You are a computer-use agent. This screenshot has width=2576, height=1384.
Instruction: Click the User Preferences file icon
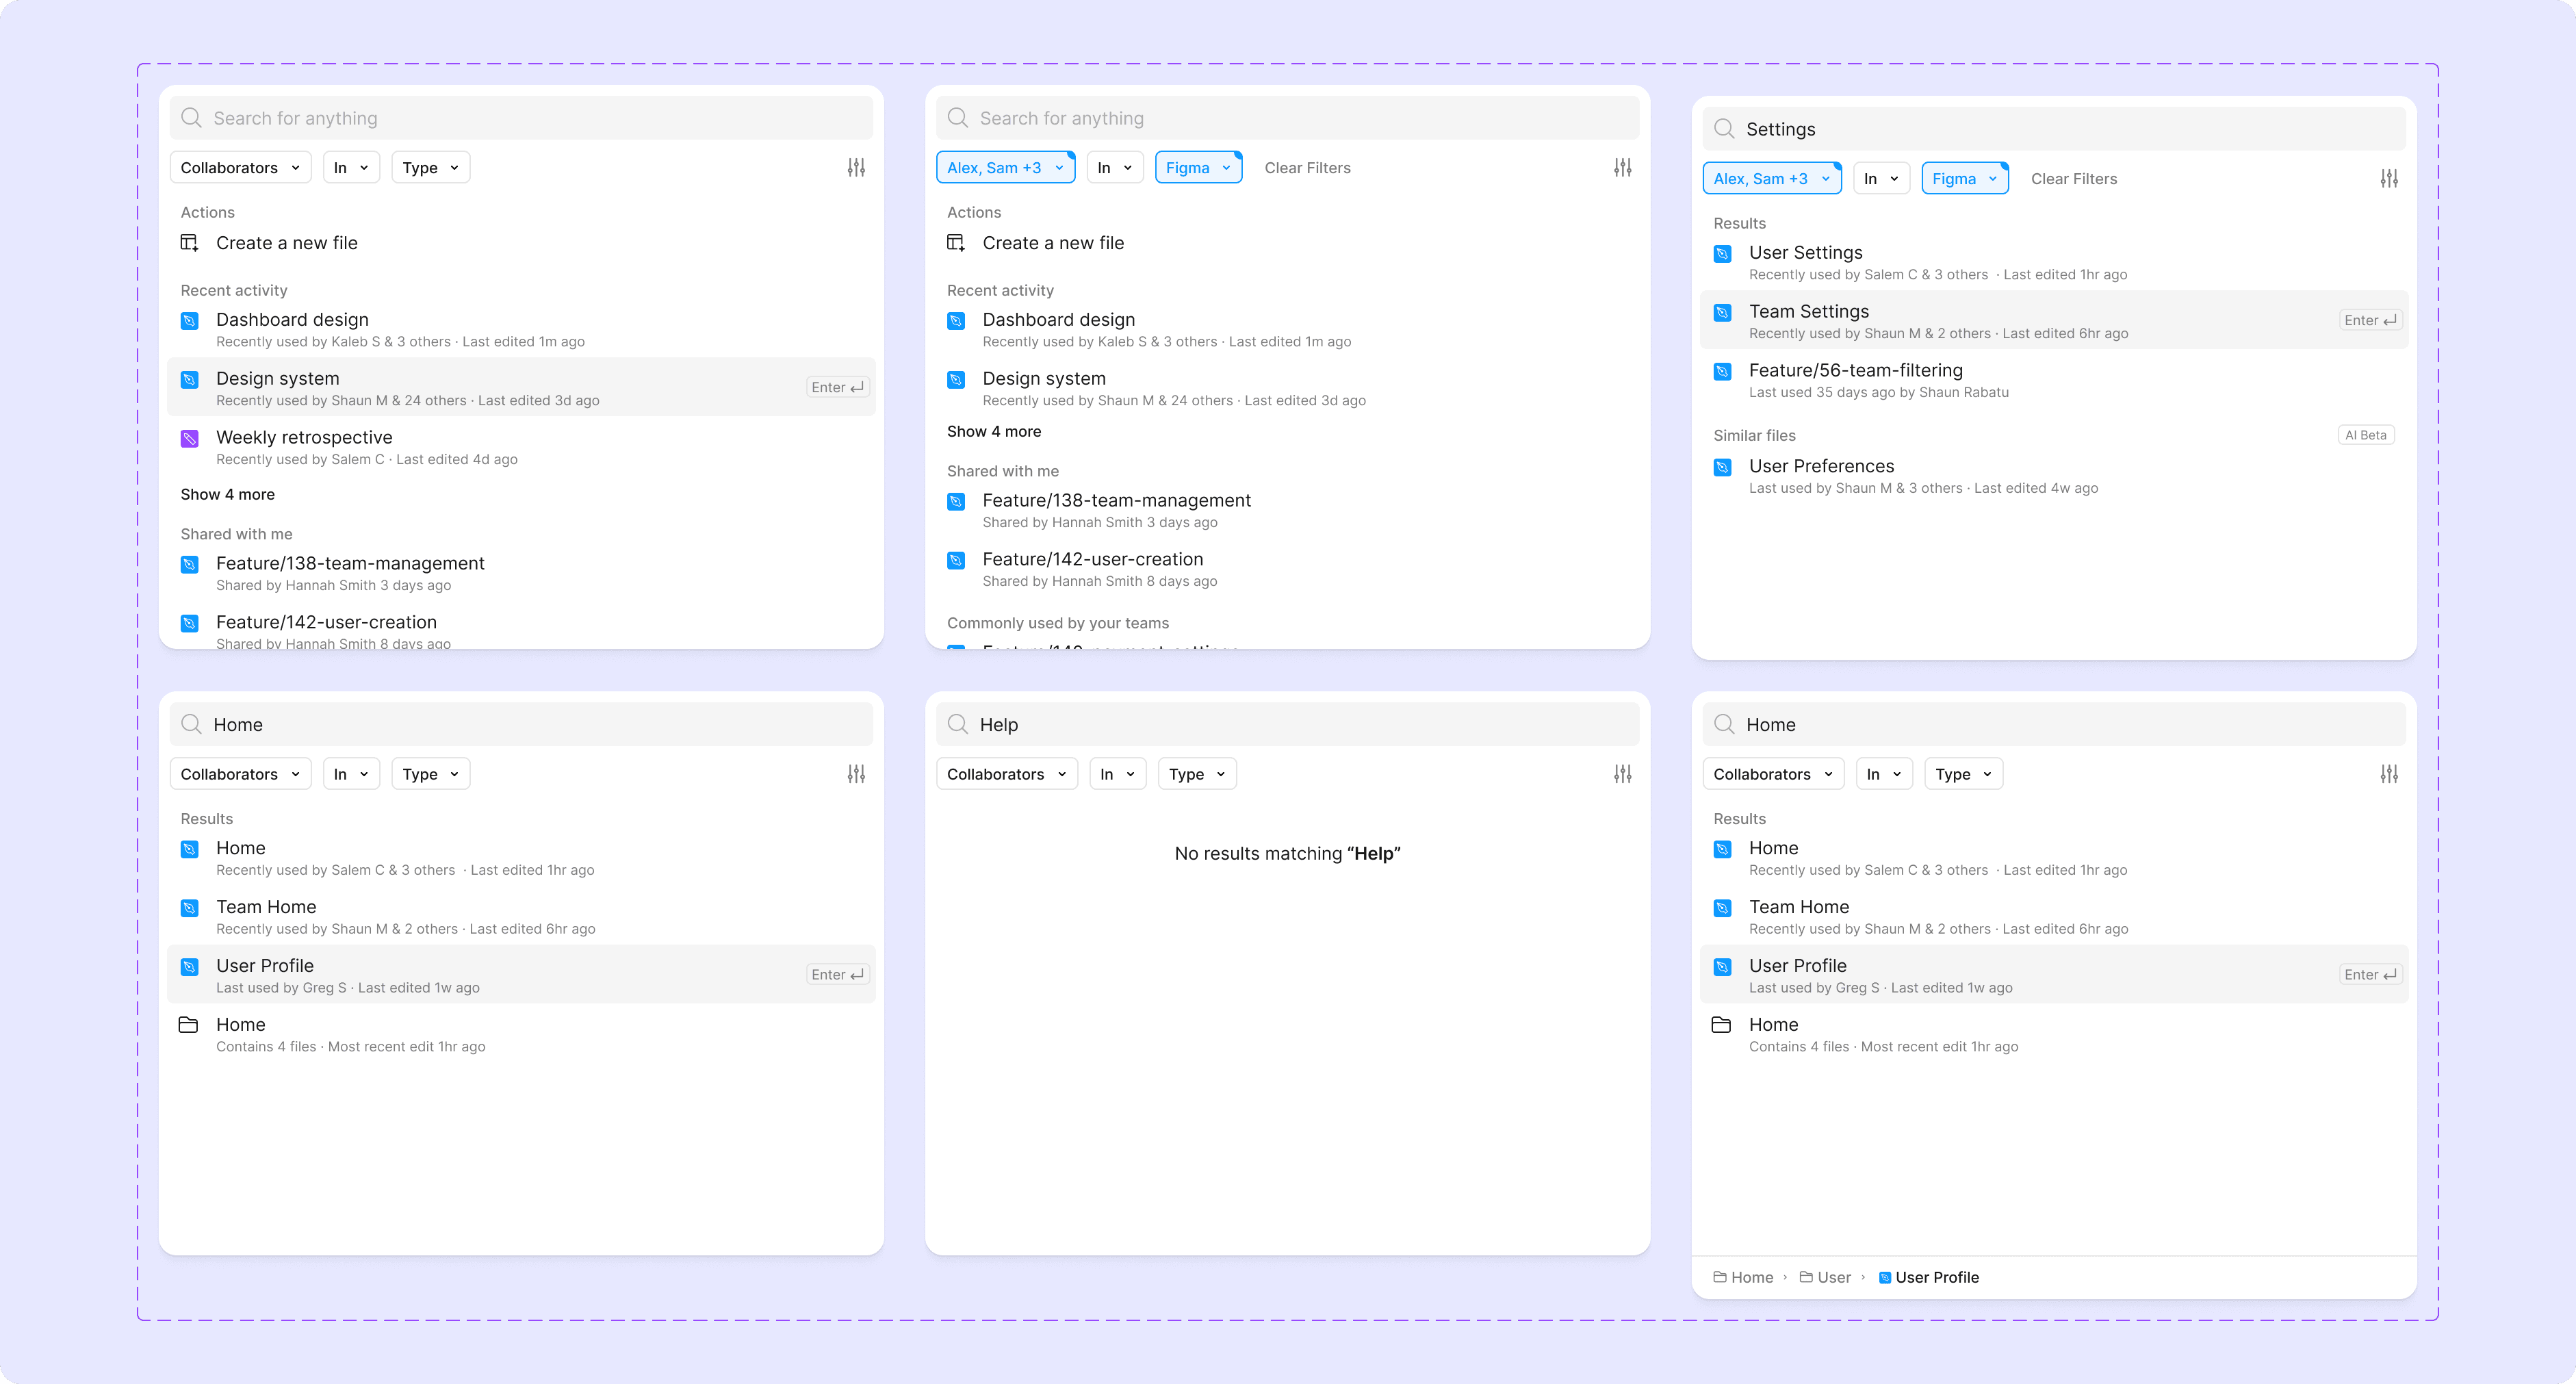[1722, 467]
